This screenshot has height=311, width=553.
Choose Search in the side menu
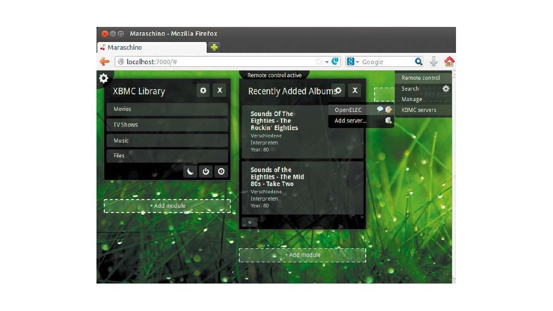pyautogui.click(x=410, y=89)
